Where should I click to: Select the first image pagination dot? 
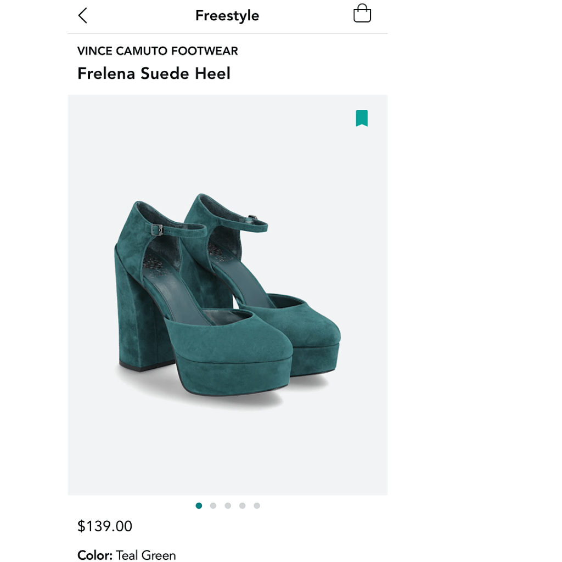pos(199,505)
